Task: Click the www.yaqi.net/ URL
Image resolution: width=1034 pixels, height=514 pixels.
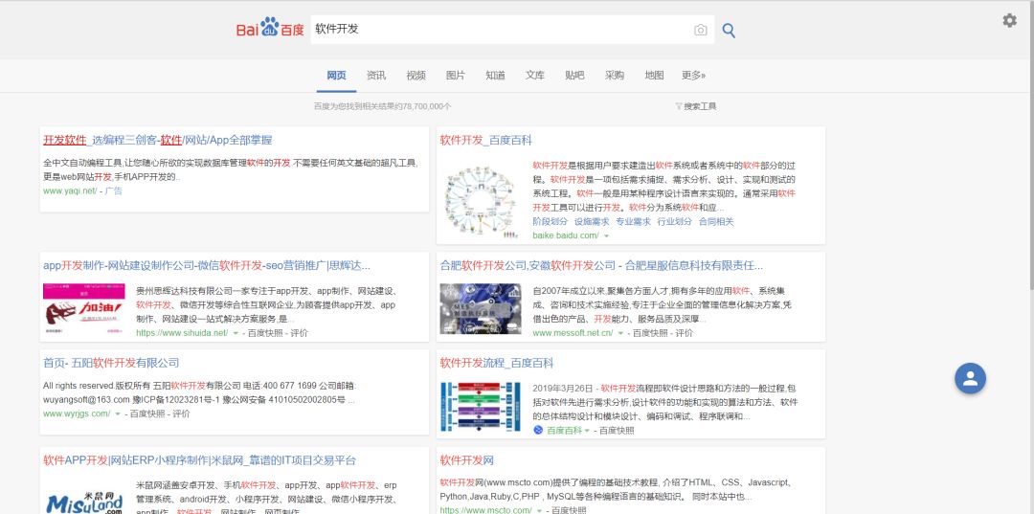Action: (x=70, y=191)
